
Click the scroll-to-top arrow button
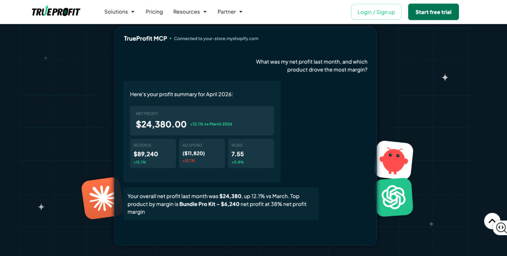click(x=492, y=221)
